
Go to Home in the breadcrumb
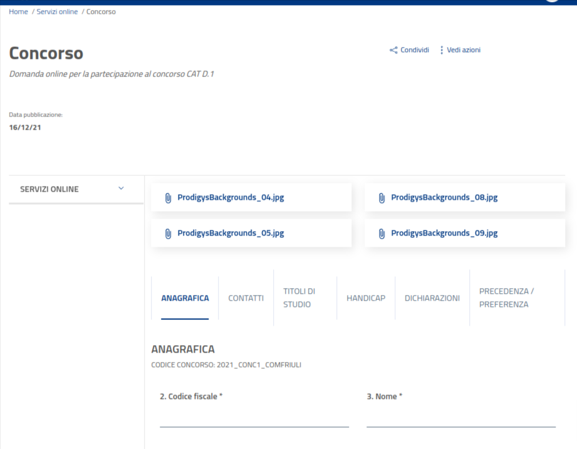pos(18,12)
